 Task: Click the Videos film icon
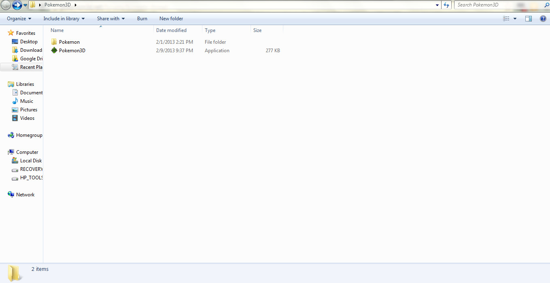15,118
